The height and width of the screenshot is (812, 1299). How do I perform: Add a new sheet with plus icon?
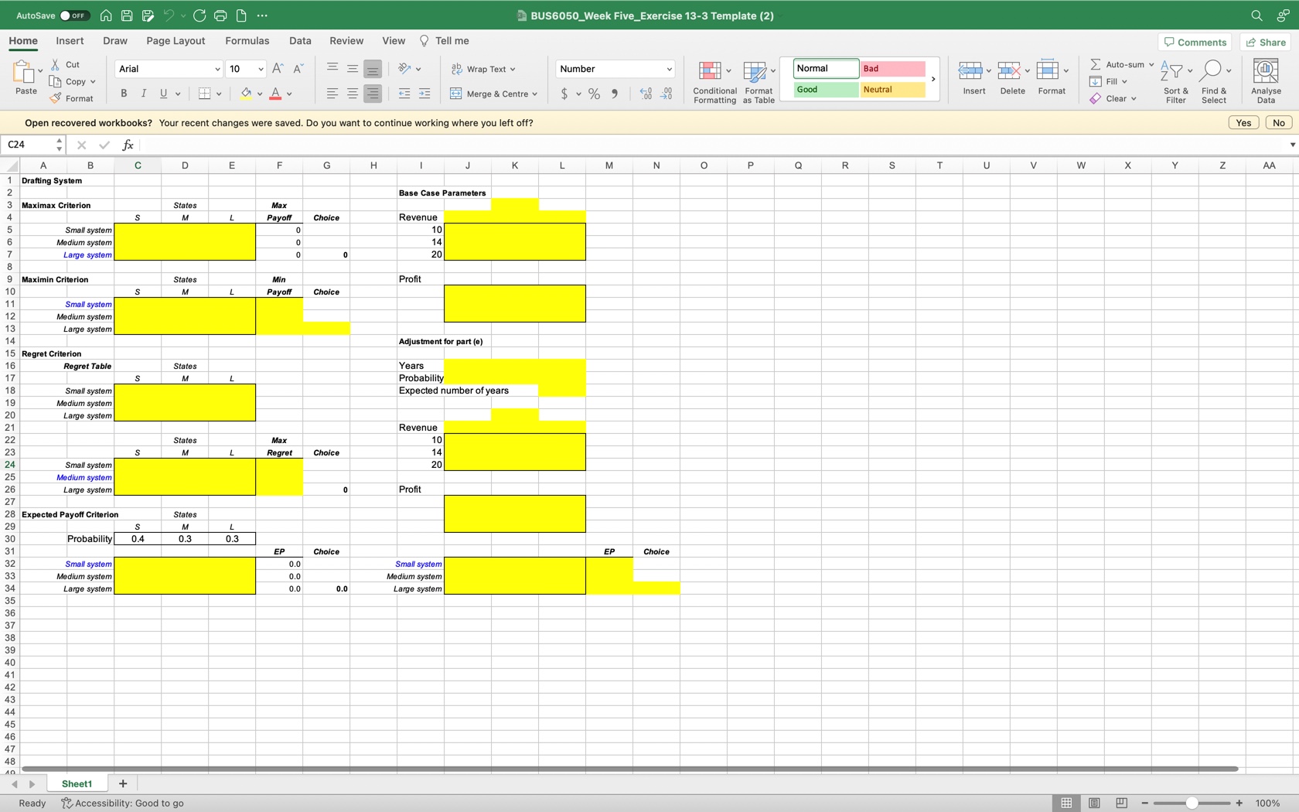tap(122, 783)
